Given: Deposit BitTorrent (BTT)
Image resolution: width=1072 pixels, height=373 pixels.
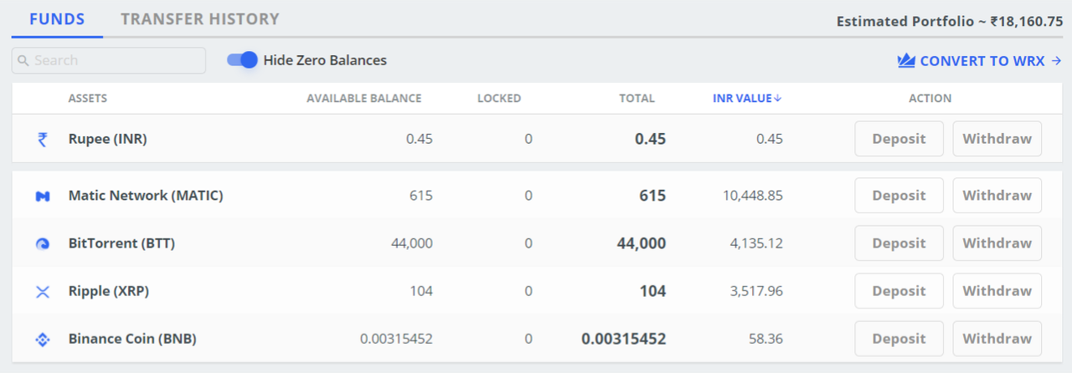Looking at the screenshot, I should coord(899,243).
